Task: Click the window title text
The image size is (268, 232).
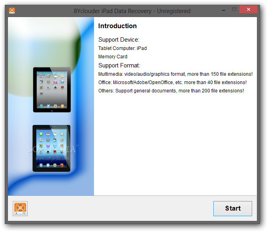Action: click(132, 11)
